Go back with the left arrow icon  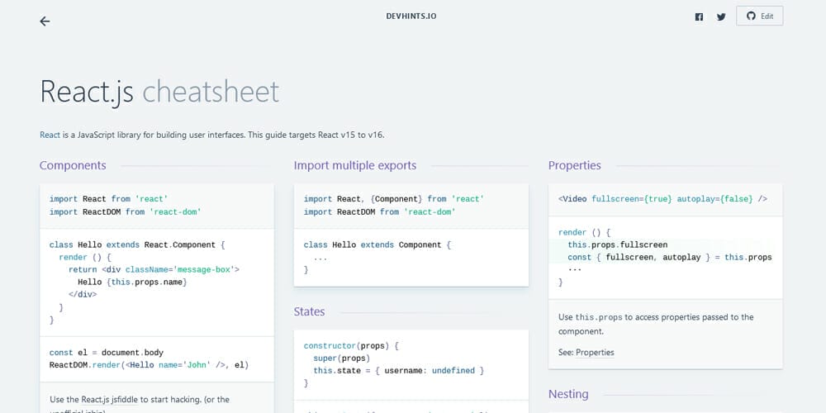click(x=45, y=21)
